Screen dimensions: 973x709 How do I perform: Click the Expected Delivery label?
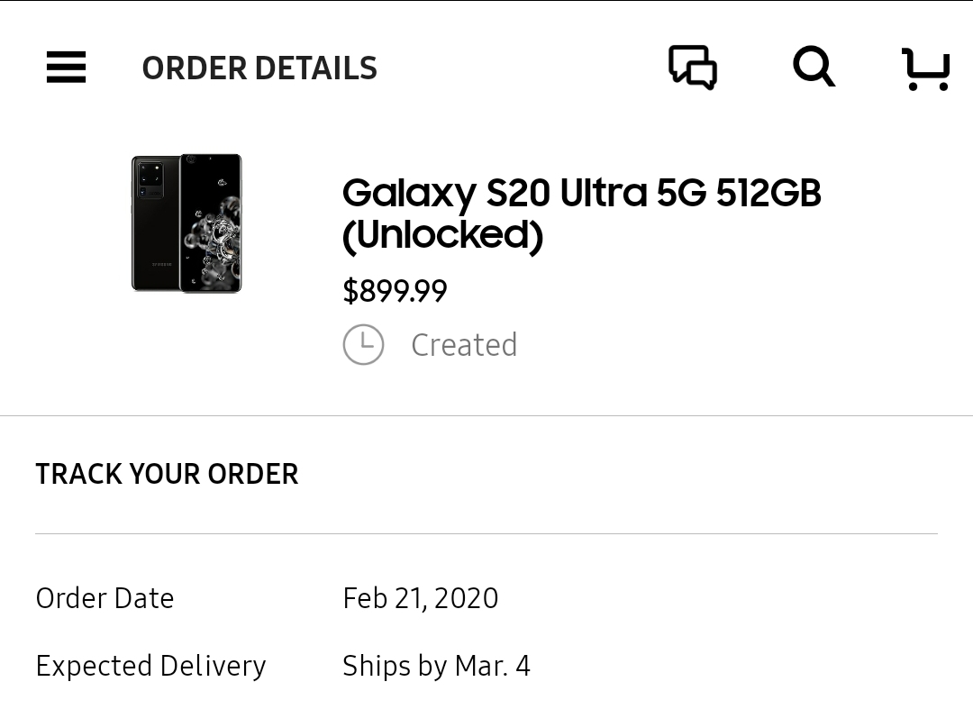tap(150, 666)
